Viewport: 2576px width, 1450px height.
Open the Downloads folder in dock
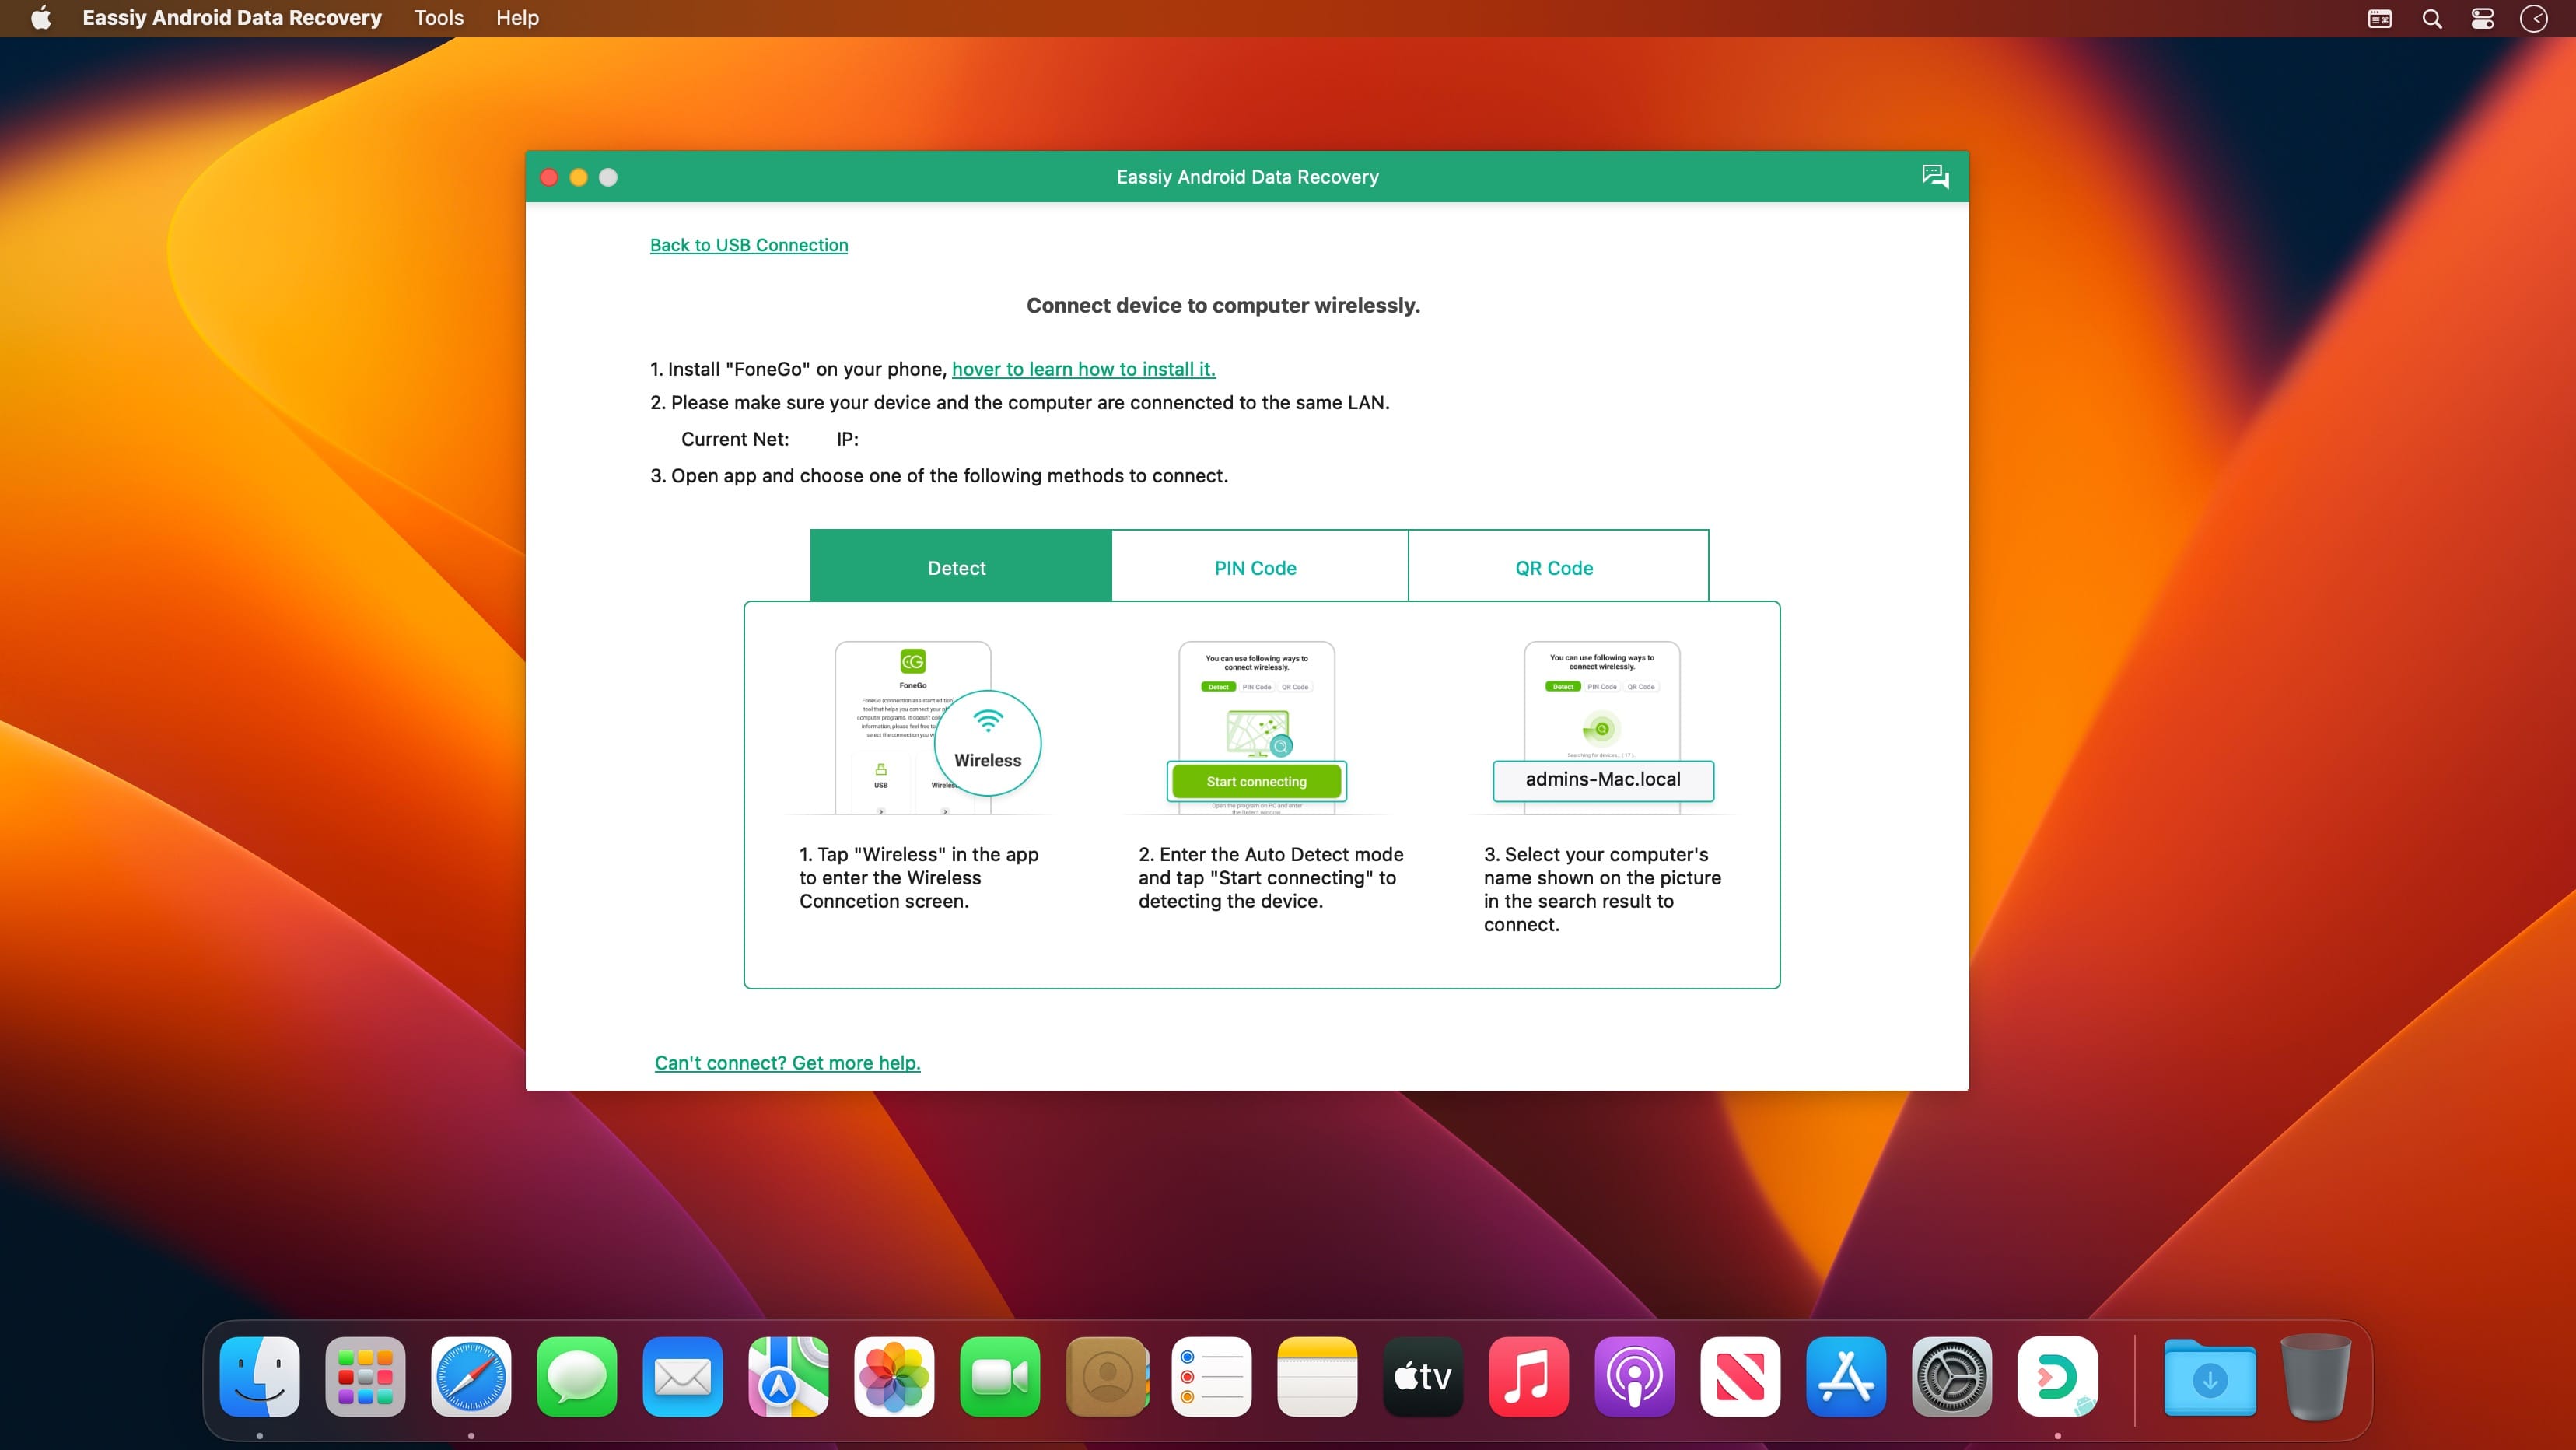[2209, 1376]
